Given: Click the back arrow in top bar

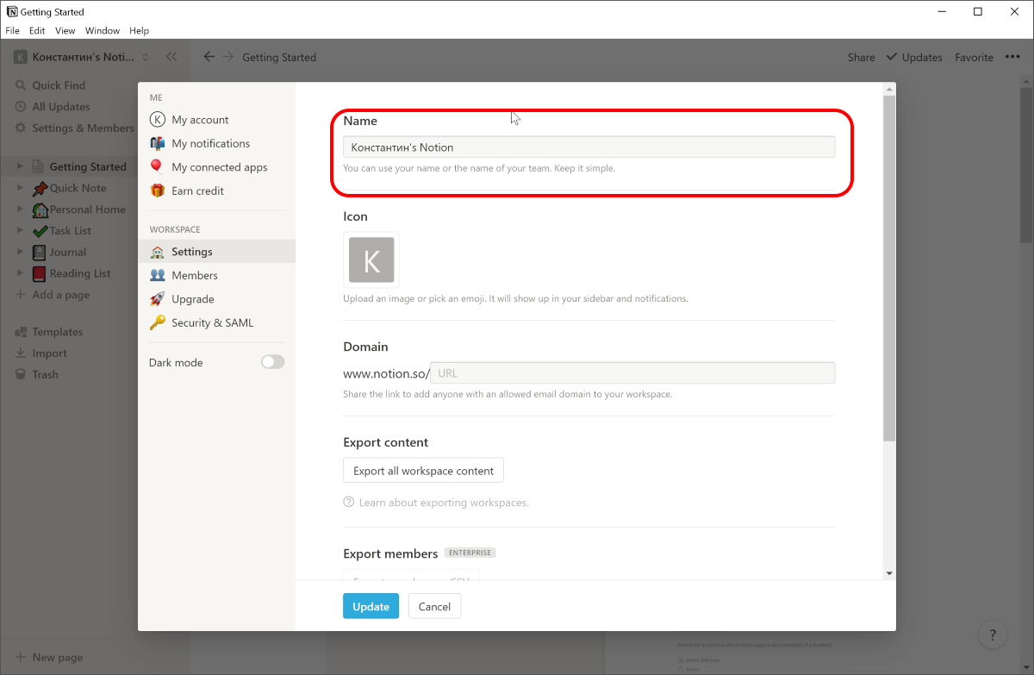Looking at the screenshot, I should click(209, 57).
